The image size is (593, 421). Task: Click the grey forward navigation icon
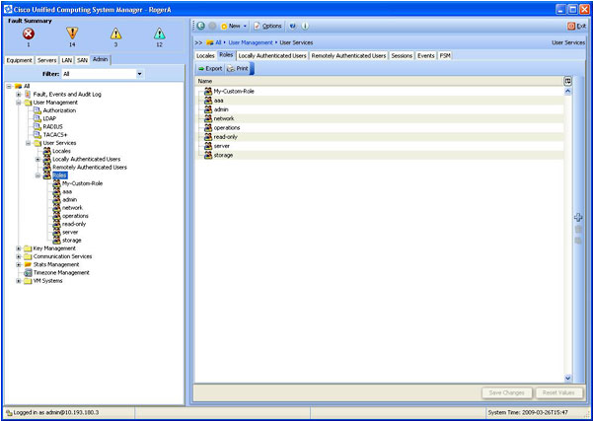(x=212, y=26)
